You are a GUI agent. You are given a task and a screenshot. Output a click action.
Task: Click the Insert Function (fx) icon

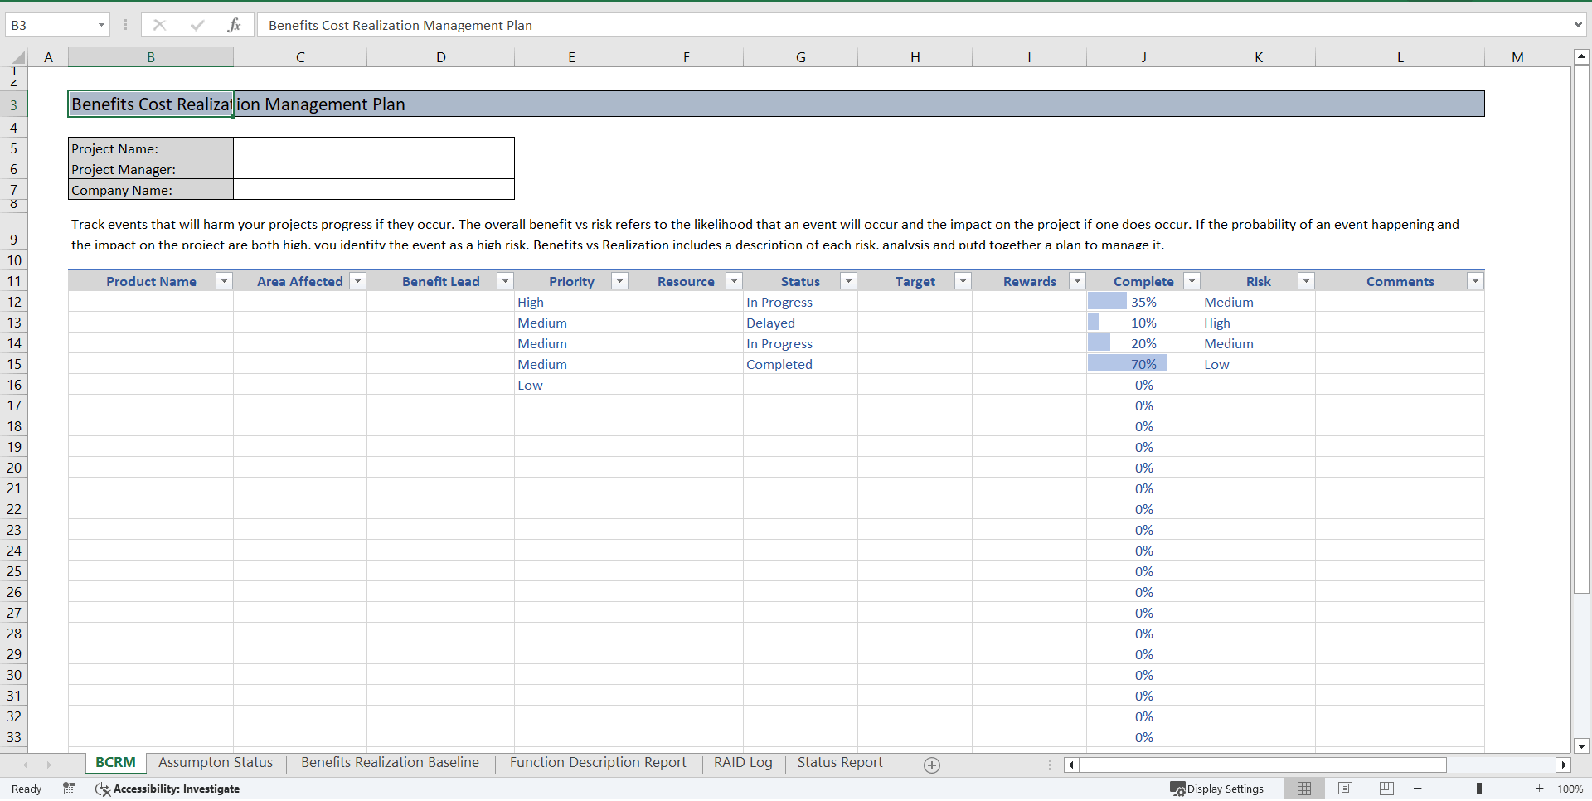click(235, 25)
